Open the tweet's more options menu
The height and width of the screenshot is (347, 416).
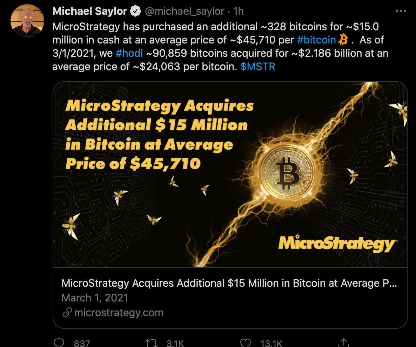pyautogui.click(x=401, y=11)
